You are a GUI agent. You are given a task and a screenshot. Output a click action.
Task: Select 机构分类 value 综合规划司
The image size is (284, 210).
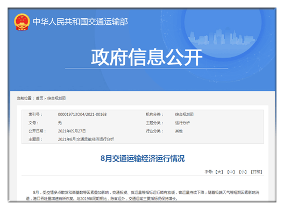(184, 115)
